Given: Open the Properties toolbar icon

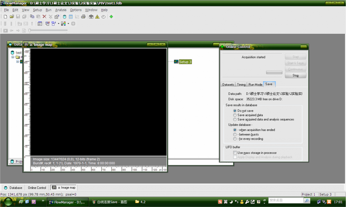Looking at the screenshot, I should (x=57, y=17).
